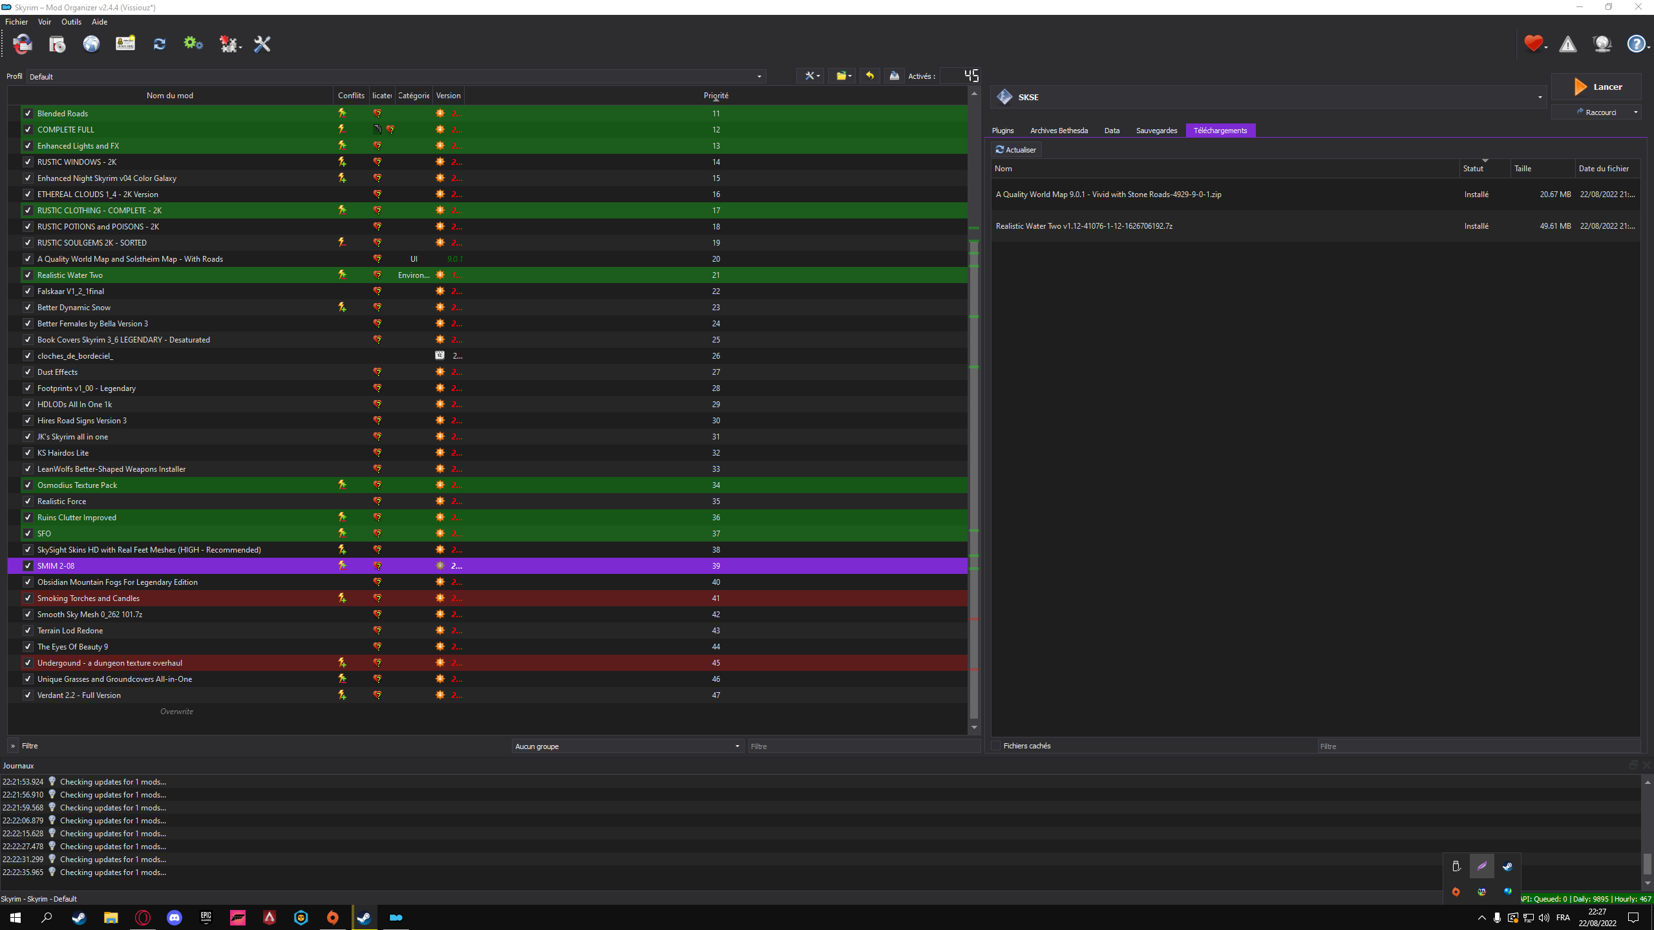
Task: Uncheck SMIM 2-08 mod
Action: [28, 565]
